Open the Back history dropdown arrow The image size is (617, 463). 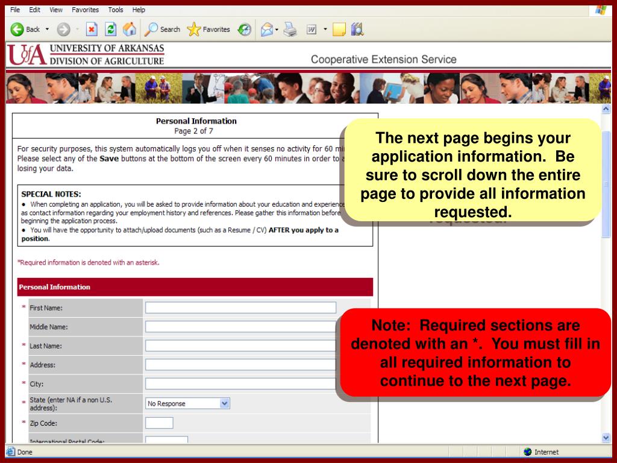click(x=47, y=29)
